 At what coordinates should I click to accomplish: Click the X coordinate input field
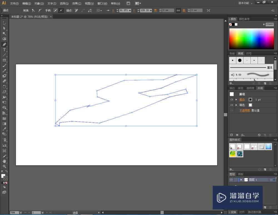[125, 11]
